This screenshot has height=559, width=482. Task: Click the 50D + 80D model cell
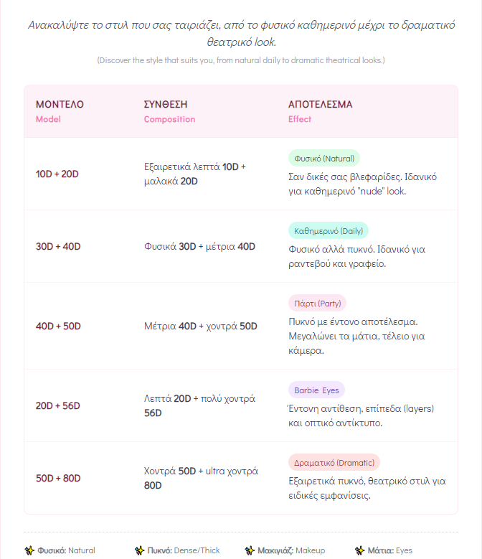point(58,479)
